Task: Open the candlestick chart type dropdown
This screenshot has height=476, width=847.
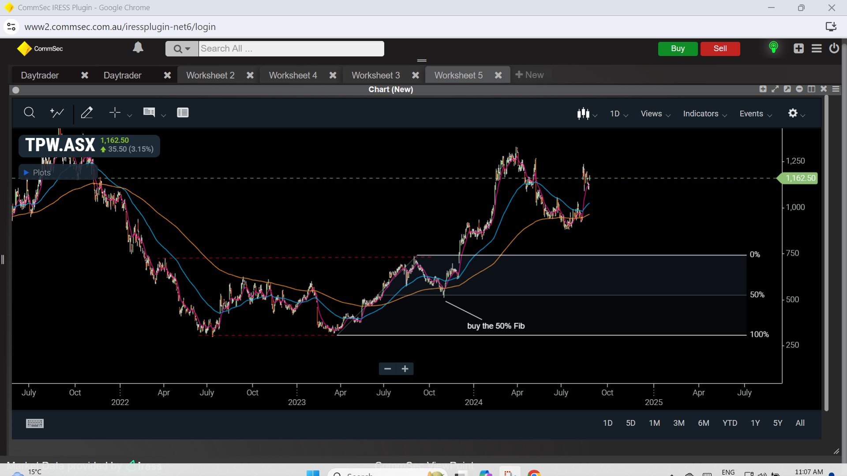Action: (x=587, y=114)
